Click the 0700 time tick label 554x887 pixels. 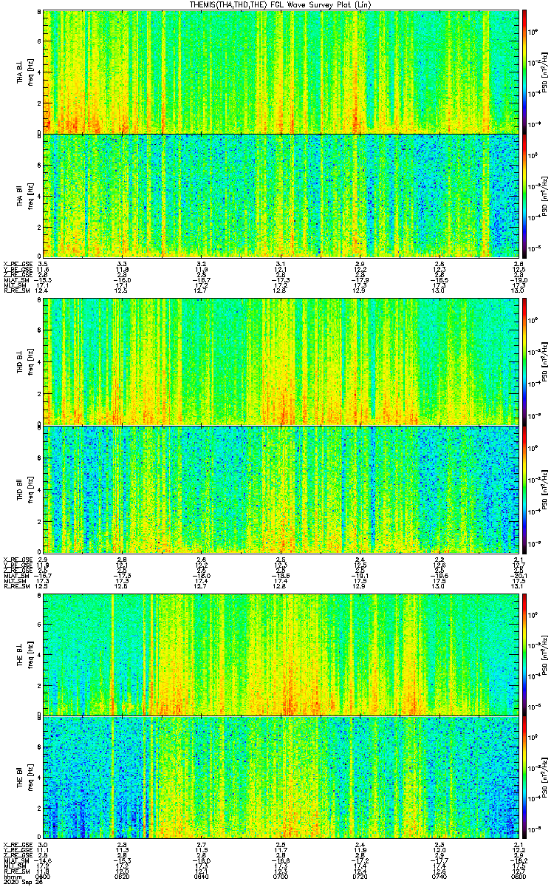click(281, 876)
